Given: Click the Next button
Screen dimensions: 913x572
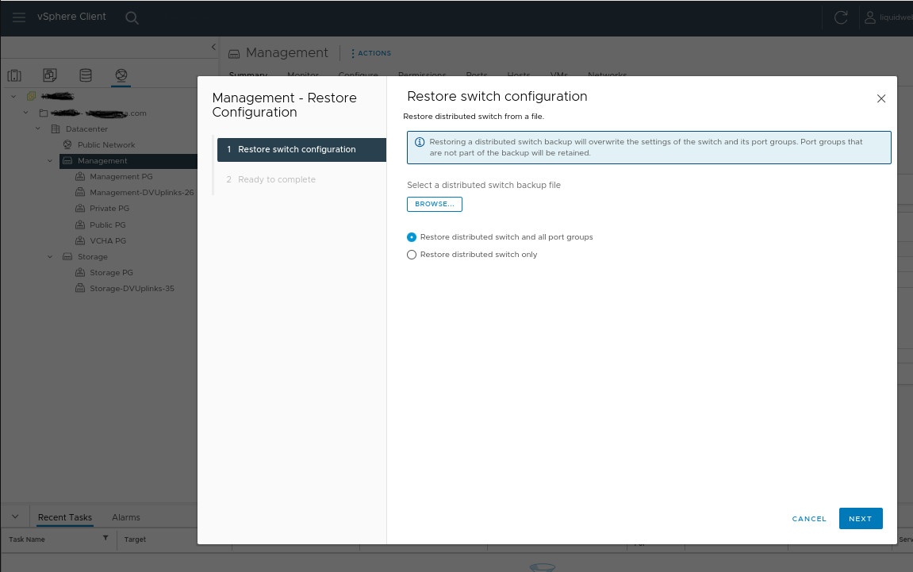Looking at the screenshot, I should tap(860, 518).
